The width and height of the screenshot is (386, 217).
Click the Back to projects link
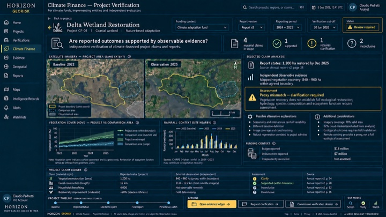(60, 18)
